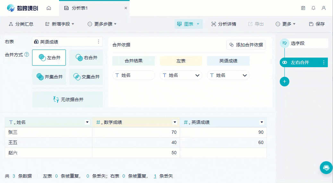333x183 pixels.
Task: Click the 左表 merge column header
Action: pyautogui.click(x=181, y=61)
